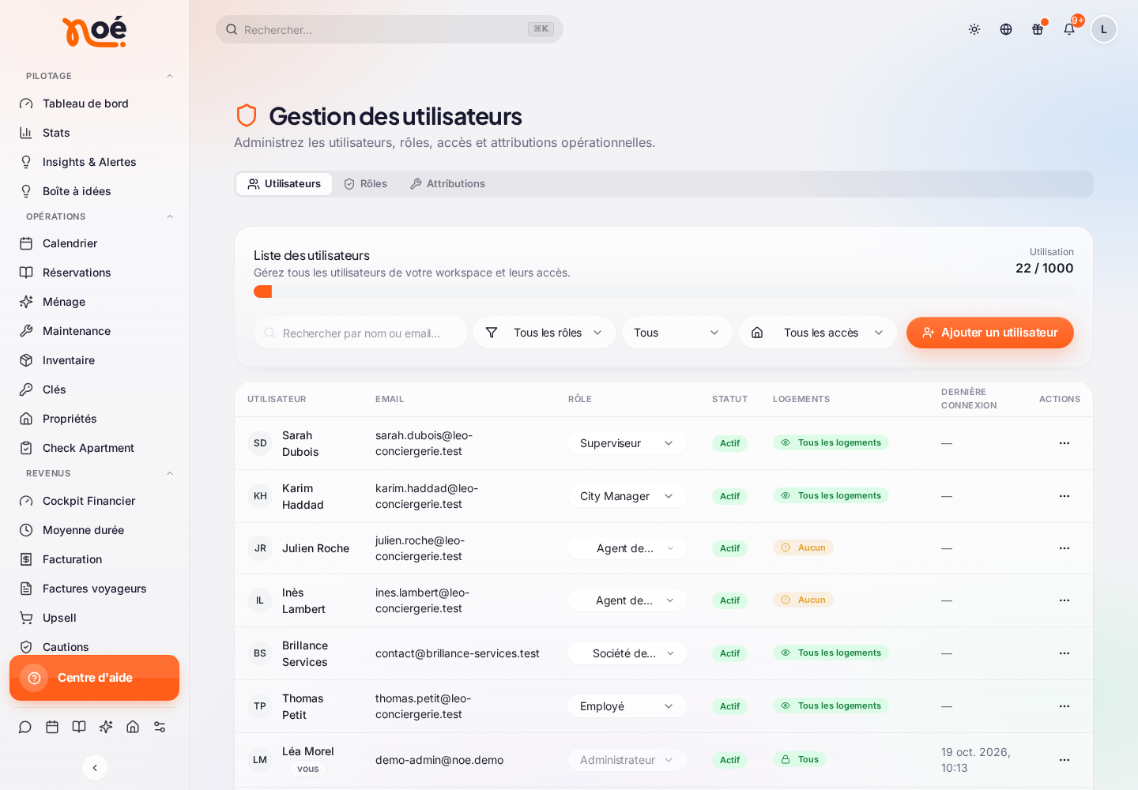Open the "Tous" status filter dropdown
1138x790 pixels.
677,333
